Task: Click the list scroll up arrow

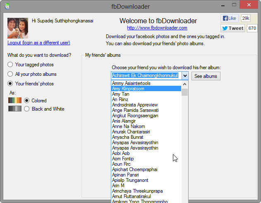Action: point(184,84)
